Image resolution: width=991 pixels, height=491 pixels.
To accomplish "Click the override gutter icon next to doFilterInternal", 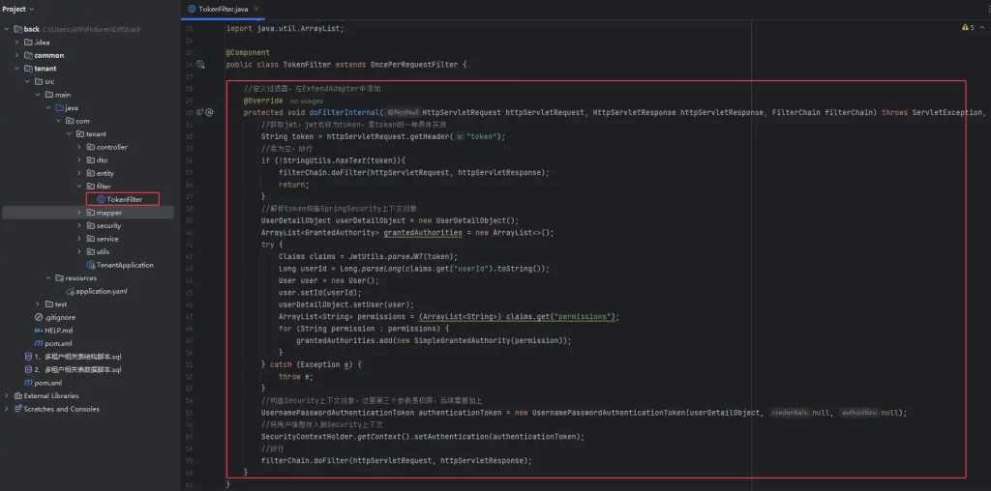I will 200,112.
